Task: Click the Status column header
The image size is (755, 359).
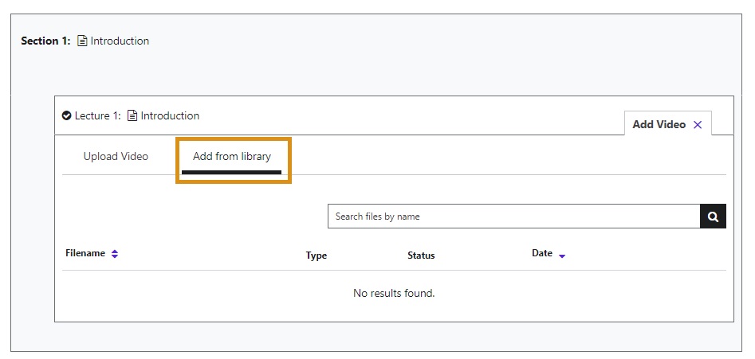Action: pos(421,256)
